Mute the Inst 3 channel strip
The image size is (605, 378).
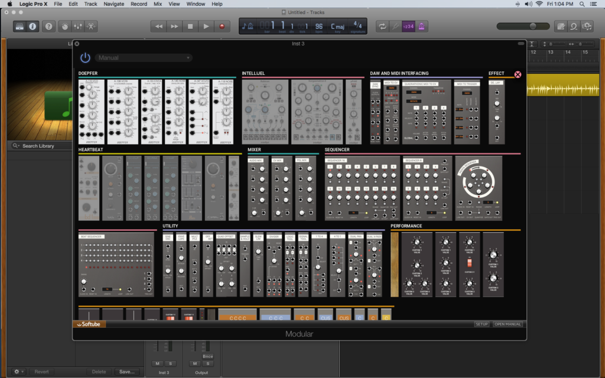pos(158,363)
